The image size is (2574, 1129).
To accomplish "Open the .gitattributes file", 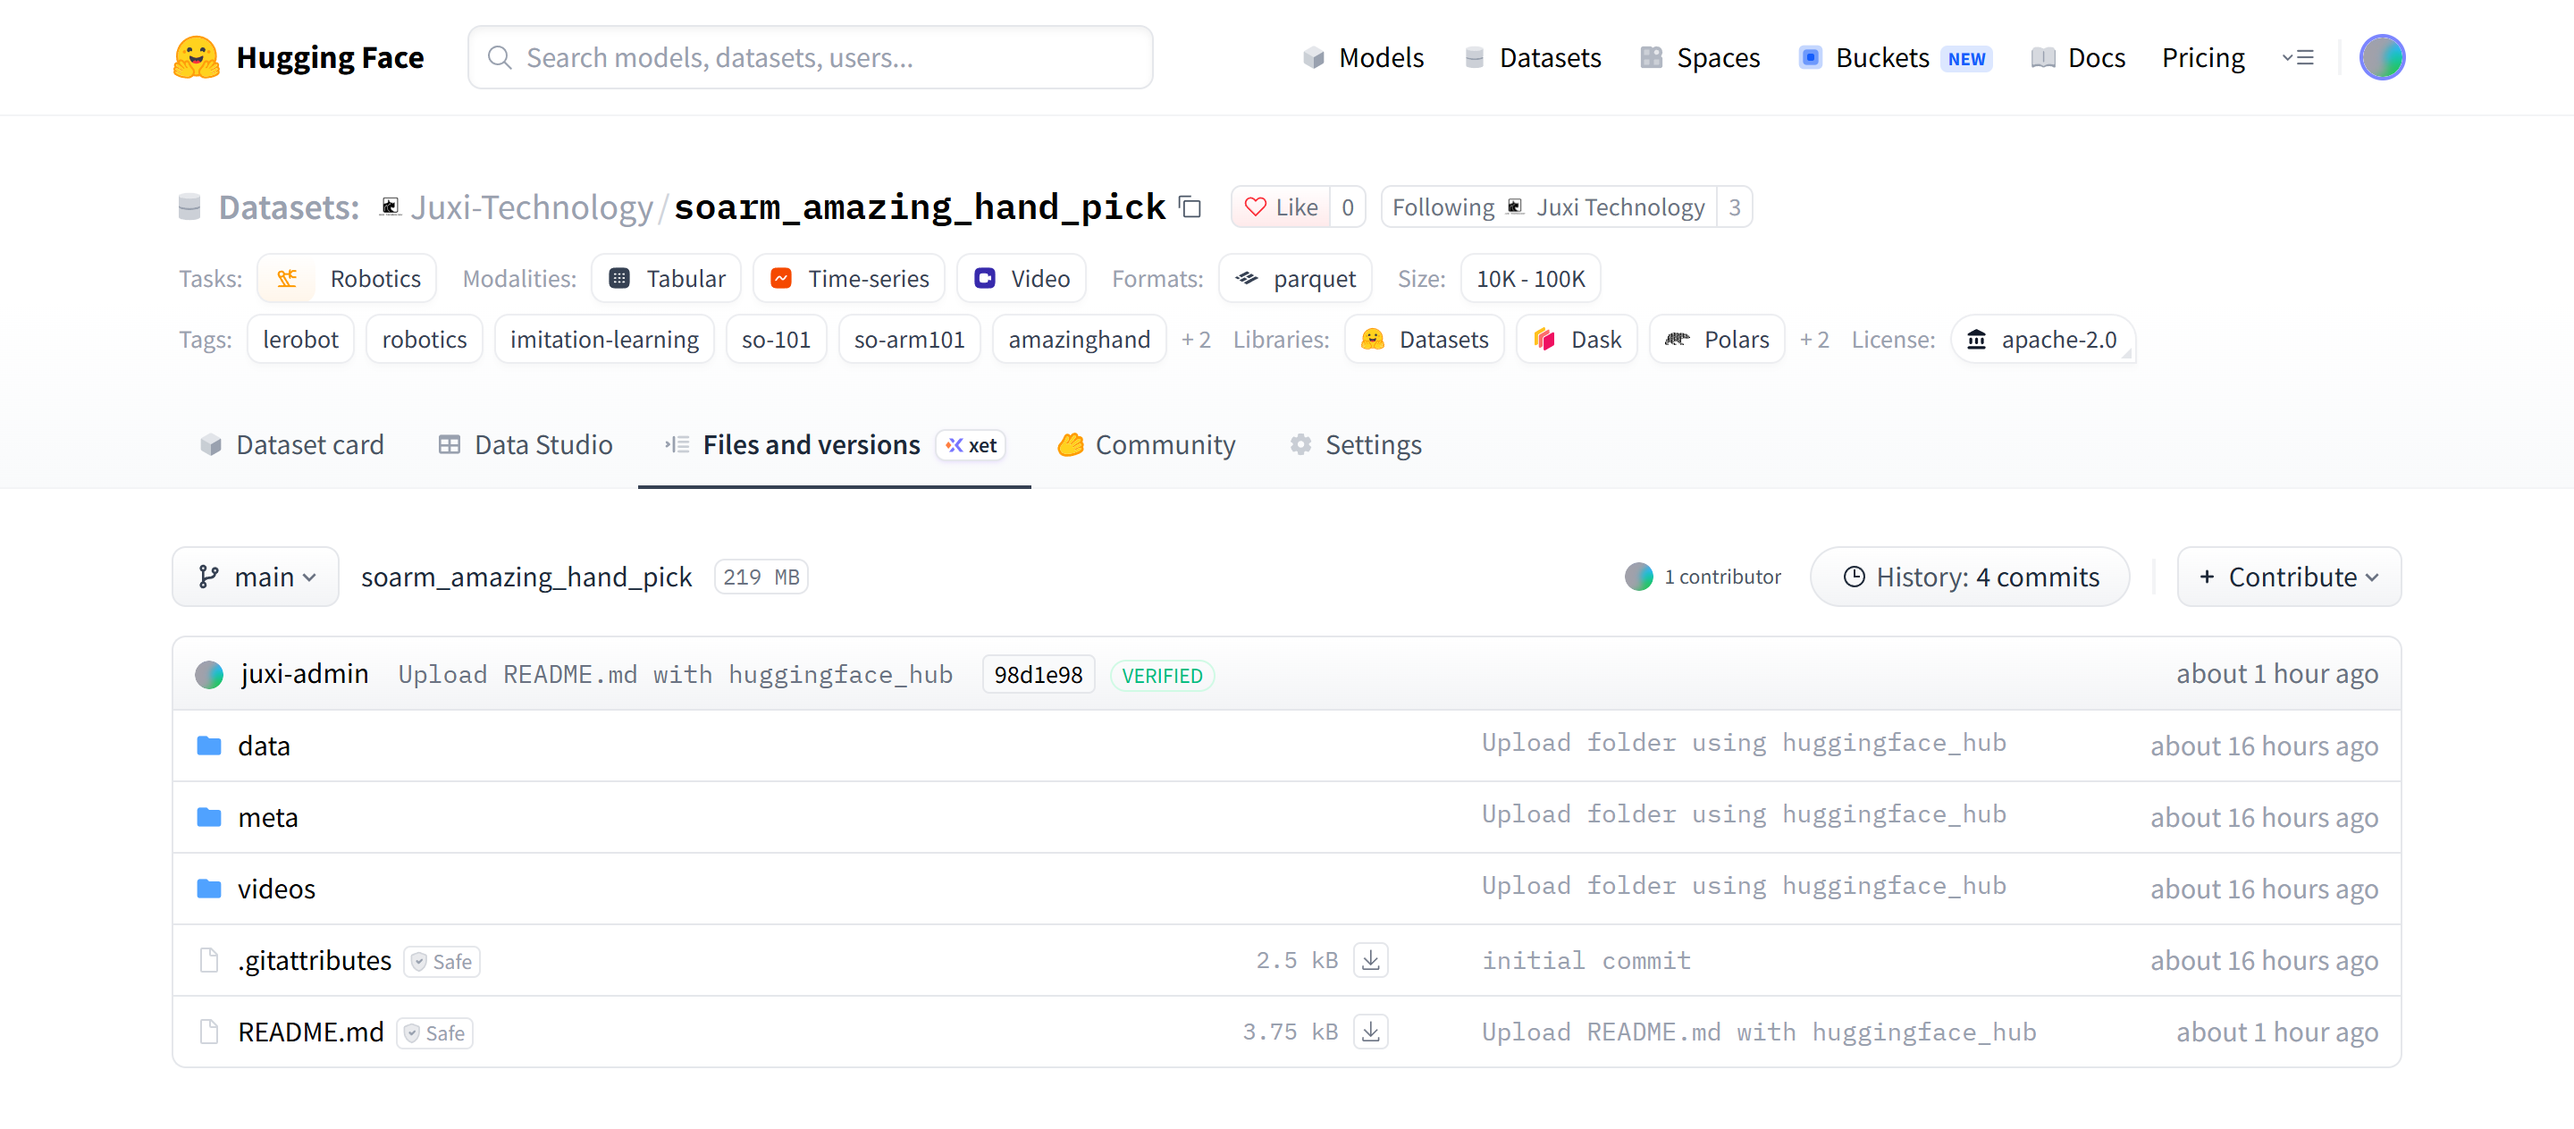I will point(315,960).
